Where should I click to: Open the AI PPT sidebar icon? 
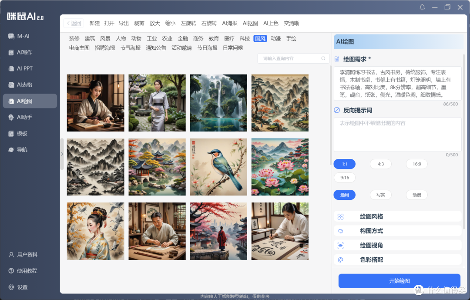(x=11, y=69)
